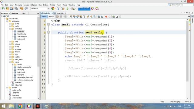The width and height of the screenshot is (194, 109).
Task: Switch to the Services tab
Action: coord(15,13)
